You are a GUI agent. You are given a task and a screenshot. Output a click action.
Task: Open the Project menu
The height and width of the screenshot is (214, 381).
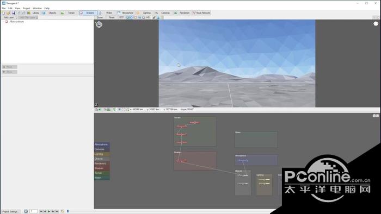(x=27, y=8)
